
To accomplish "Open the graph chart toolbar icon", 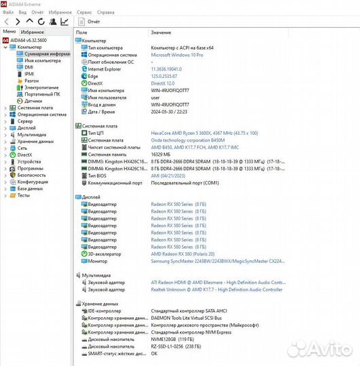I will coord(65,22).
